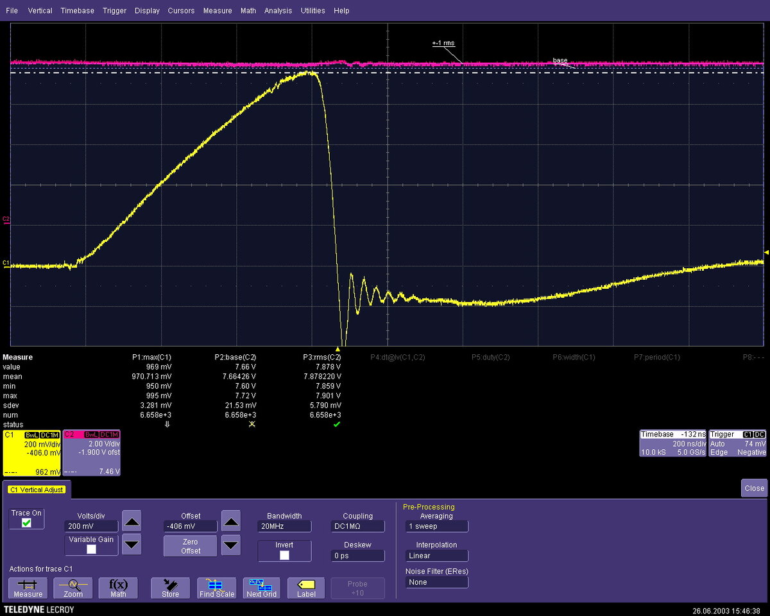Select the P4:dt@lv(C1,C2) parameter slot

[x=397, y=357]
